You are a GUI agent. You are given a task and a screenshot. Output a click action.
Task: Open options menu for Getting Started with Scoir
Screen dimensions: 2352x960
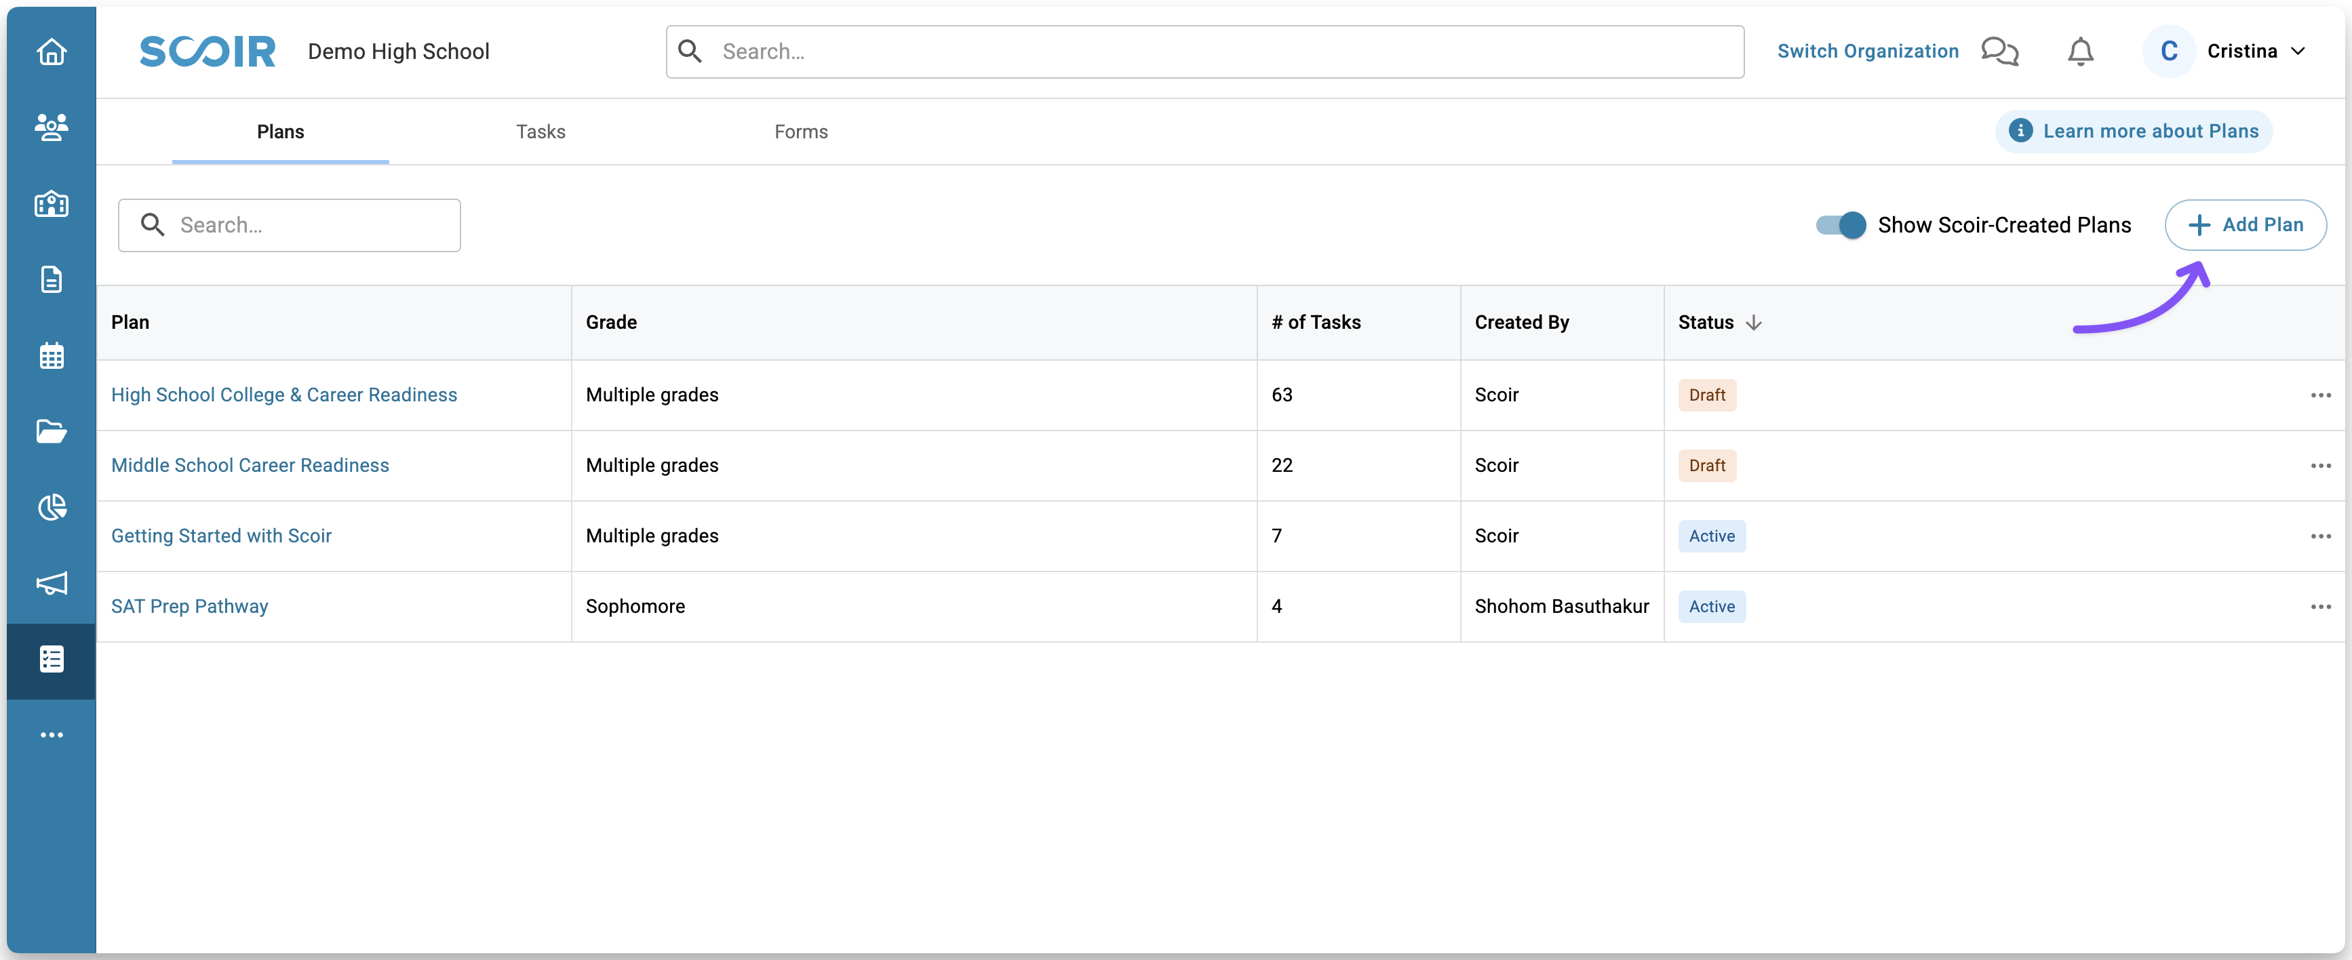pos(2320,536)
